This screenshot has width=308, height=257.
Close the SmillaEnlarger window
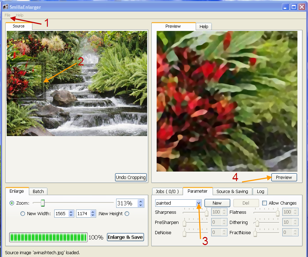302,7
